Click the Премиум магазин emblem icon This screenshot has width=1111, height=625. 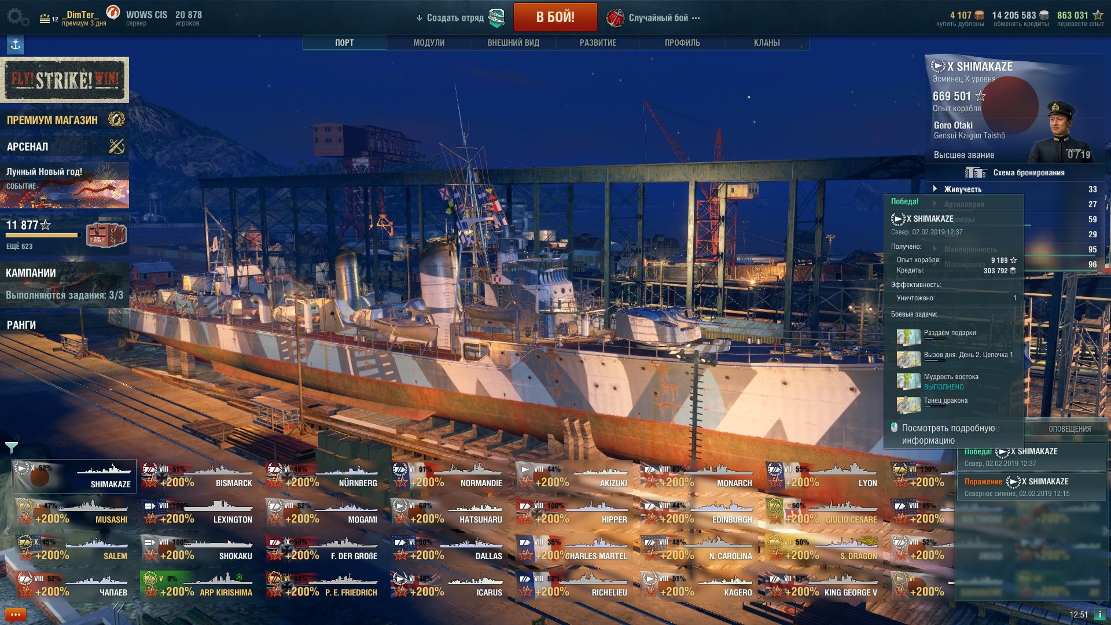click(117, 119)
